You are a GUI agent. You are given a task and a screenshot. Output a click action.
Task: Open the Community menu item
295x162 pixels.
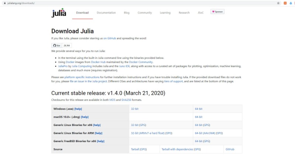point(145,13)
